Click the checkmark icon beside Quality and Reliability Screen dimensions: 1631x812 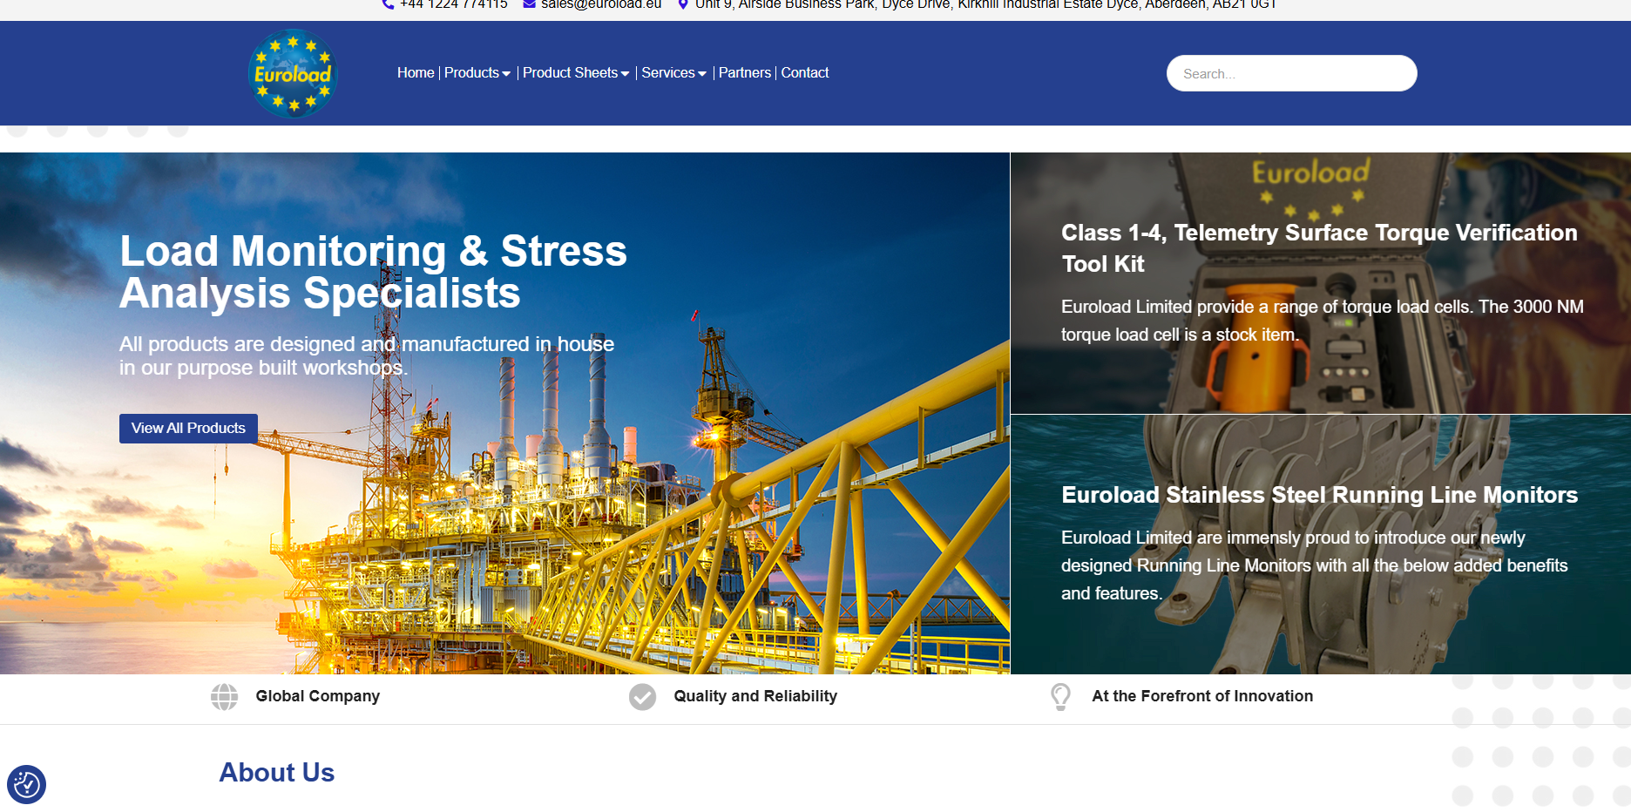click(x=642, y=697)
